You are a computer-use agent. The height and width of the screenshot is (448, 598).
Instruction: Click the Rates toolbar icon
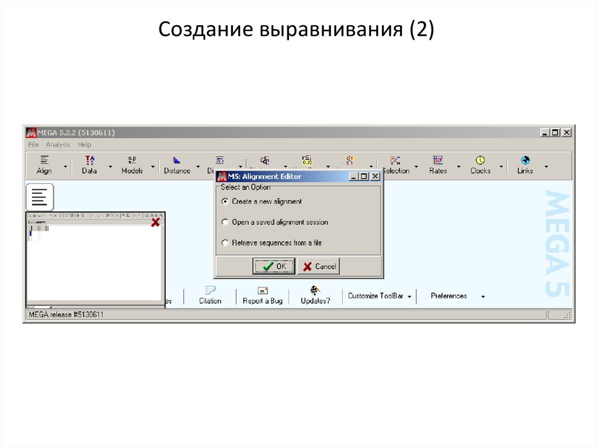pos(438,165)
